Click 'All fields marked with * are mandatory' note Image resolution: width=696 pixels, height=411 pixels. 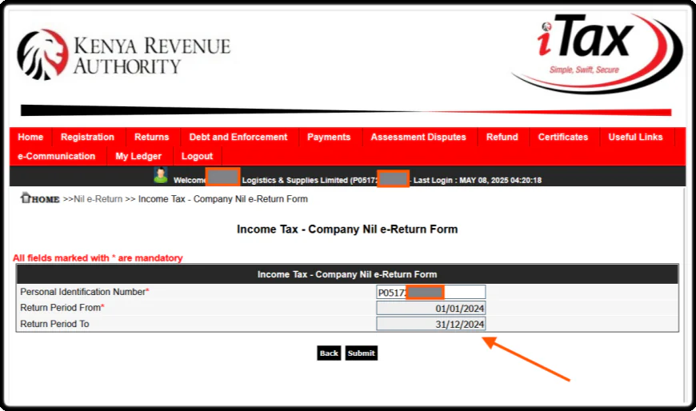point(98,257)
